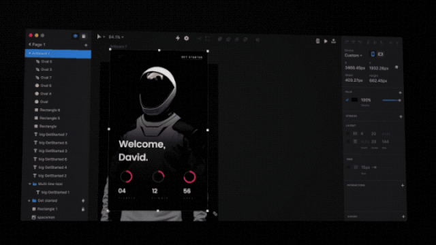The image size is (436, 245).
Task: Expand the Get started group
Action: [x=29, y=201]
